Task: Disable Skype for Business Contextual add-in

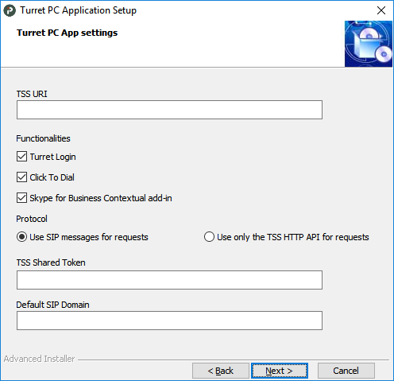Action: click(21, 198)
